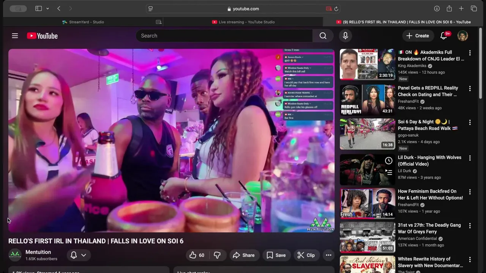Click the page vertical scrollbar

481,64
